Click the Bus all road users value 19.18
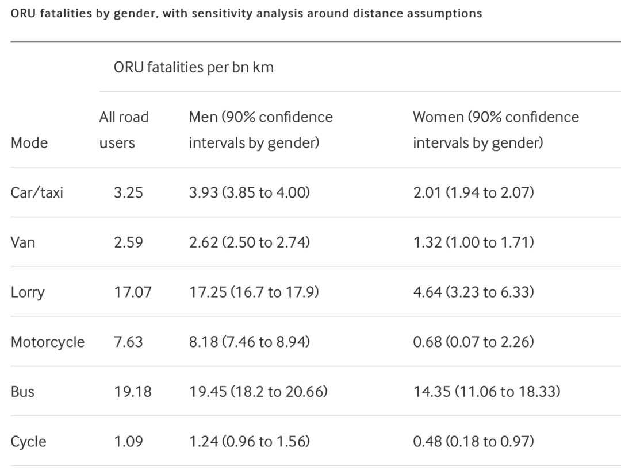621x471 pixels. pyautogui.click(x=133, y=392)
